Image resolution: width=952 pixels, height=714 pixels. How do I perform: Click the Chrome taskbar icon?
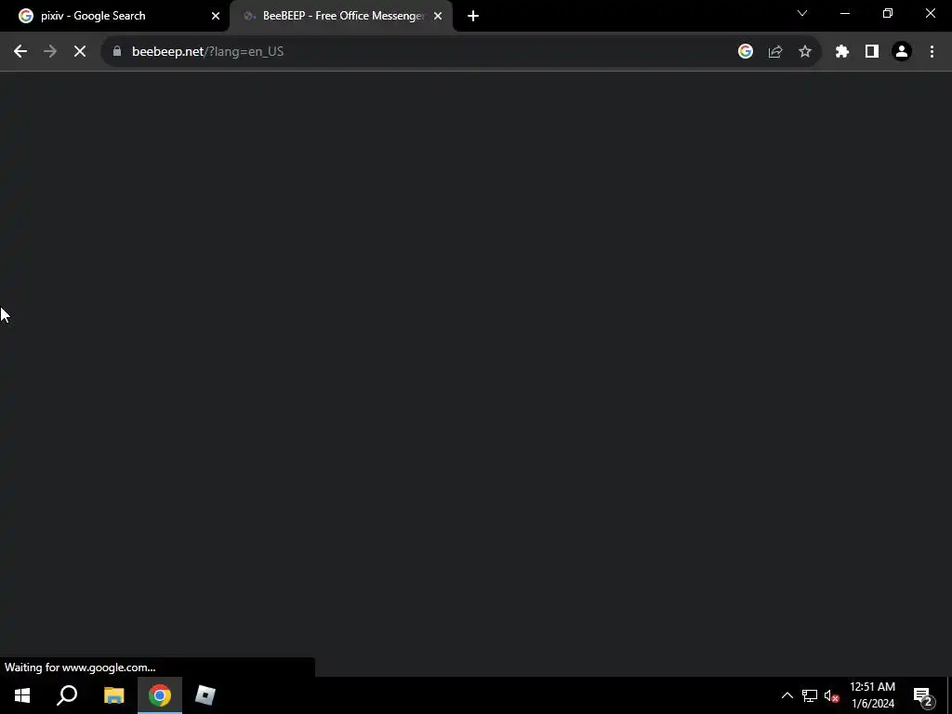pos(160,695)
